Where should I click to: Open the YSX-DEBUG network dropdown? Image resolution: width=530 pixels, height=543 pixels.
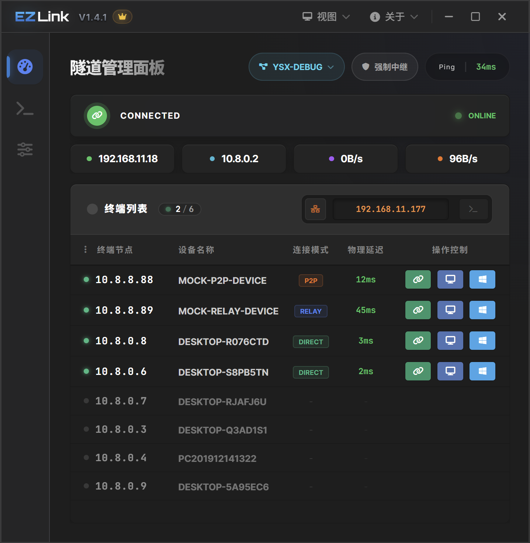297,67
